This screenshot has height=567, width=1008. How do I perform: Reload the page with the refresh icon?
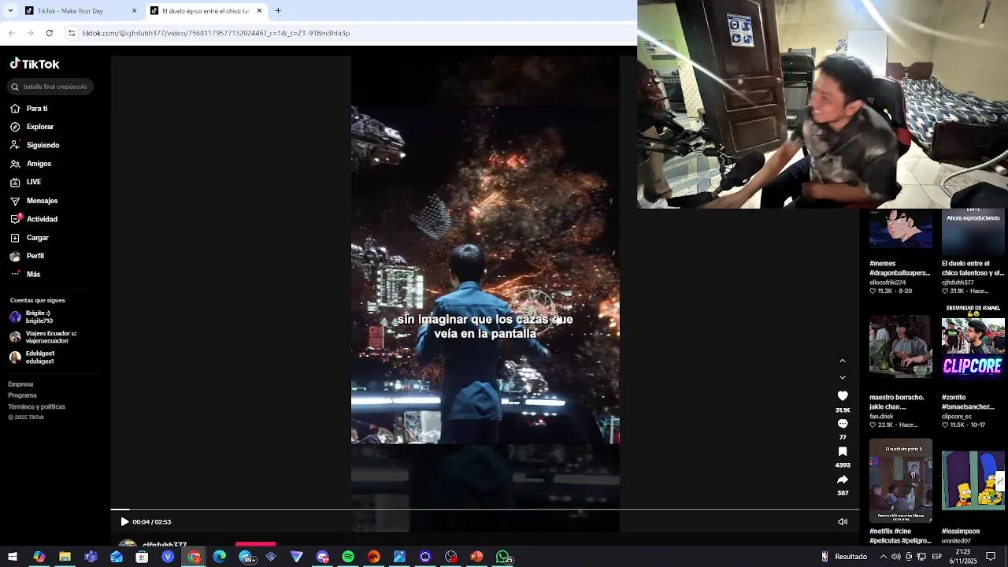(50, 33)
